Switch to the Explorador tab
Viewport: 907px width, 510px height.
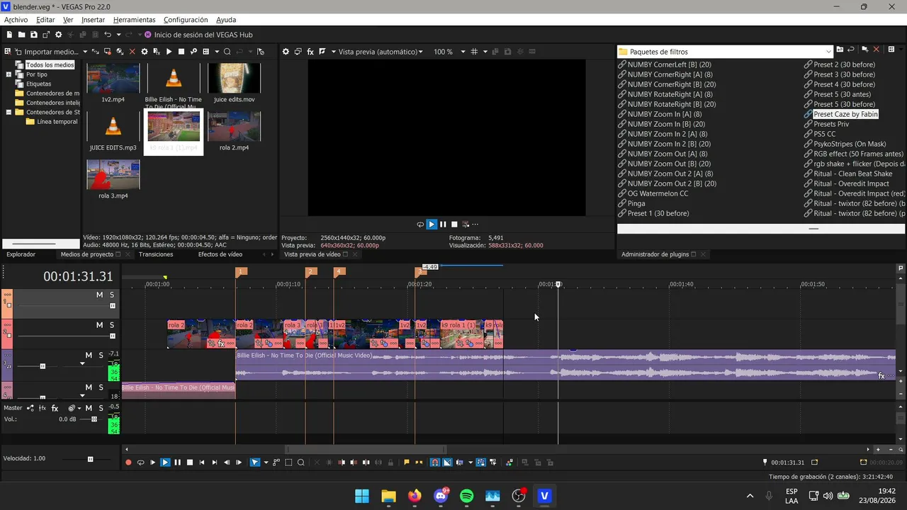(x=21, y=254)
